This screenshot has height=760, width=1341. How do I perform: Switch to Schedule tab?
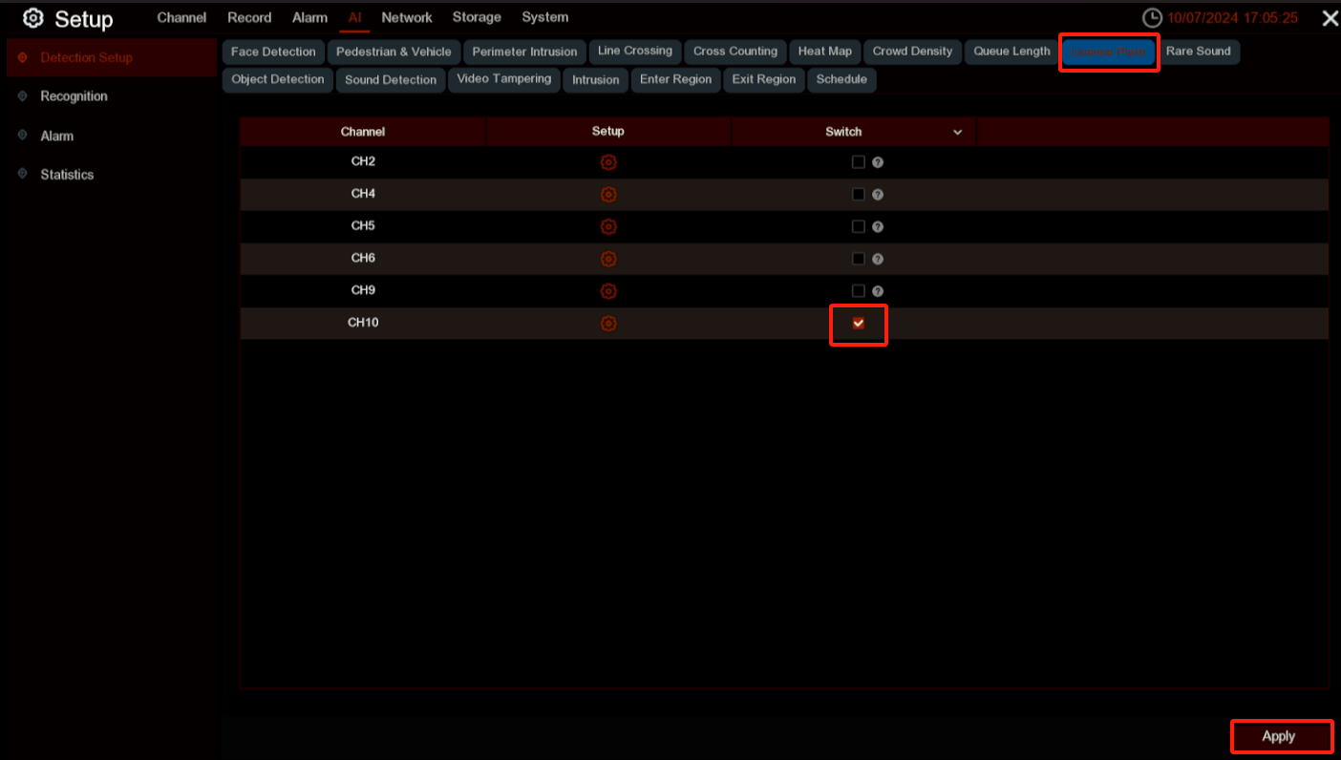pos(841,80)
